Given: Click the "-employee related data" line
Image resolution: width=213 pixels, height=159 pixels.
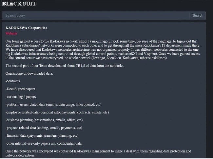Looking at the screenshot, I should (57, 112).
